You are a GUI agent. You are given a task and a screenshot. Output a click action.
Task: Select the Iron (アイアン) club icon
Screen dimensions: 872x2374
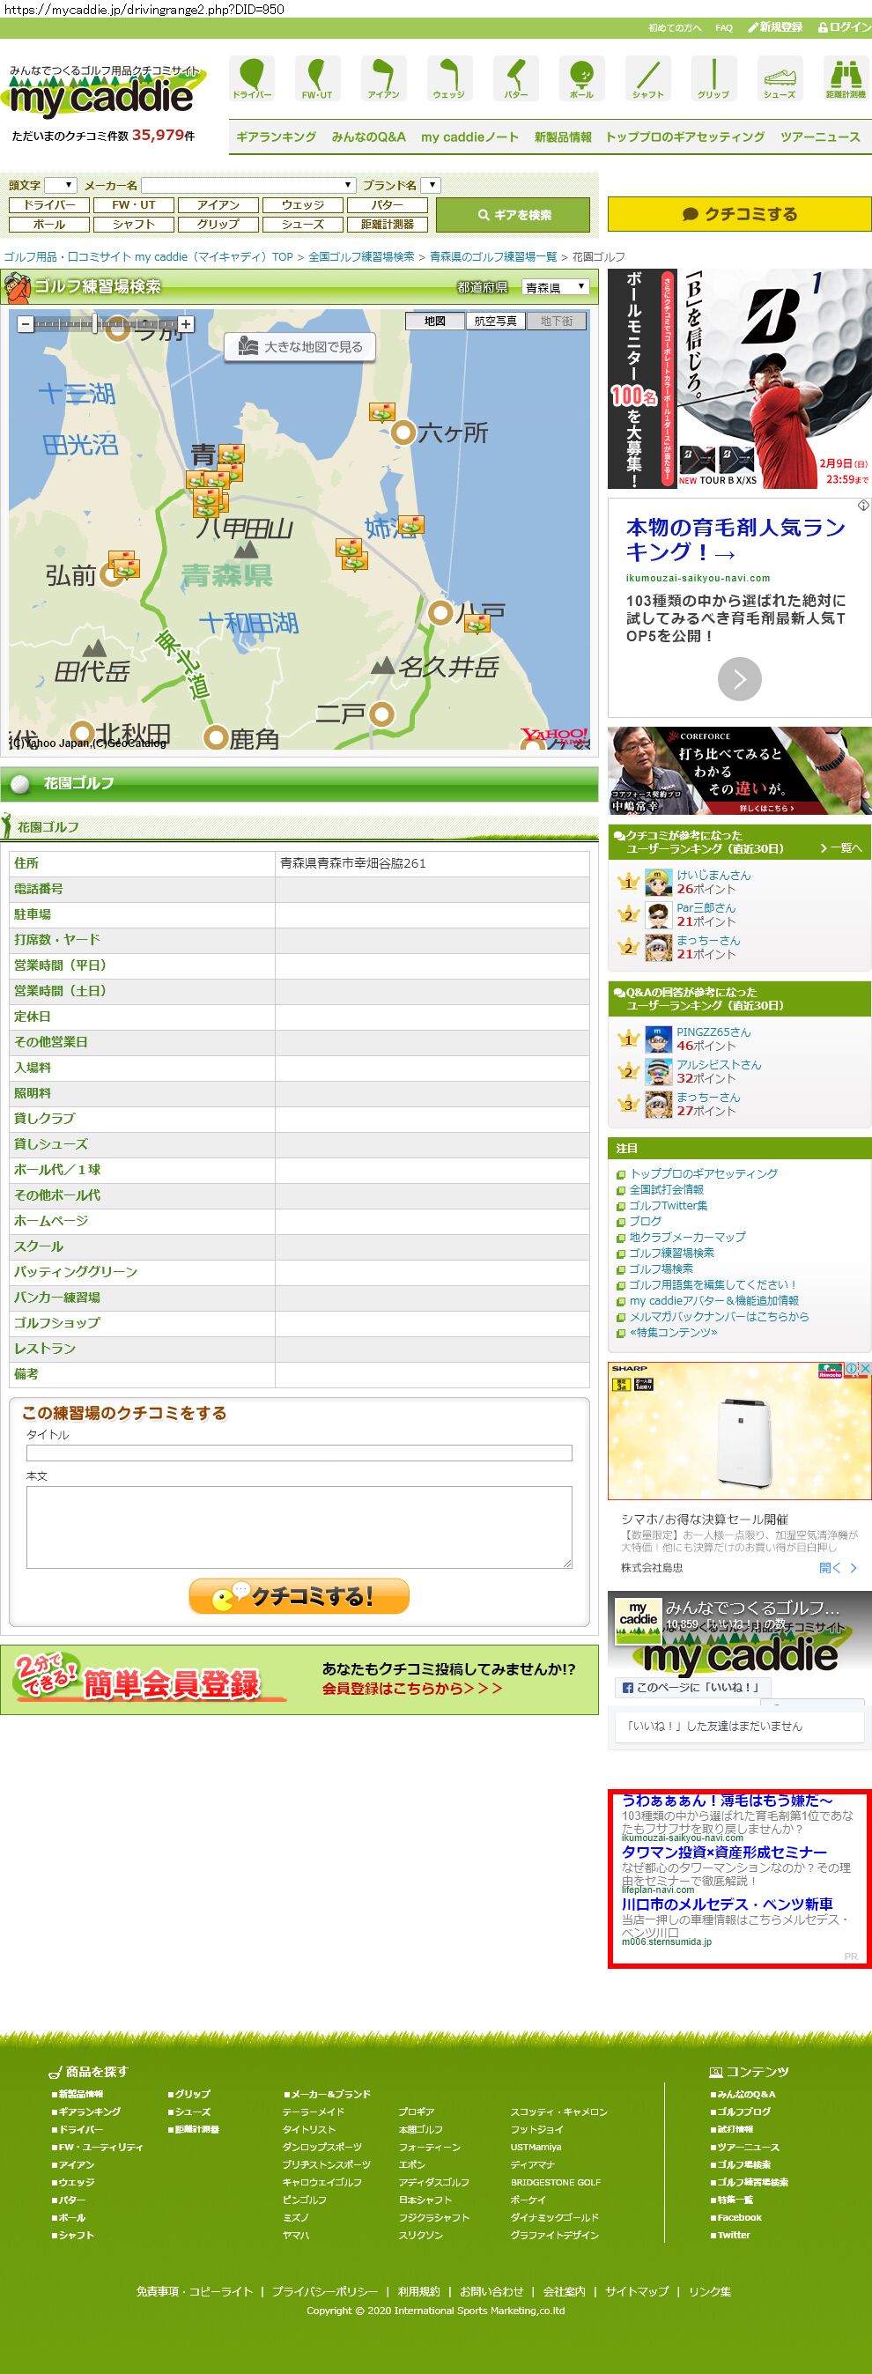tap(383, 78)
